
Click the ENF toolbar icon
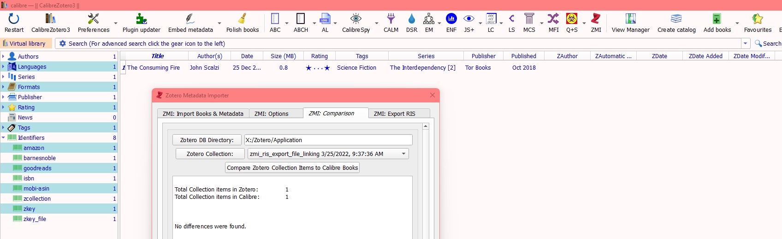[x=451, y=19]
